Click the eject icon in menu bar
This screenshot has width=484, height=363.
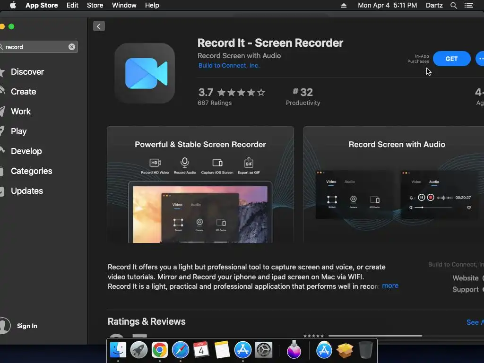[344, 5]
